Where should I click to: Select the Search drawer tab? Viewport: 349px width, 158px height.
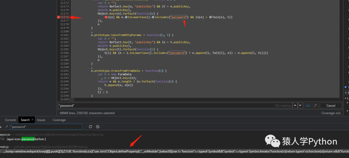(25, 120)
